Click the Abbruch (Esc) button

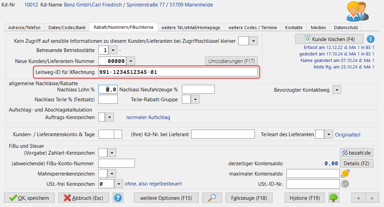click(83, 198)
